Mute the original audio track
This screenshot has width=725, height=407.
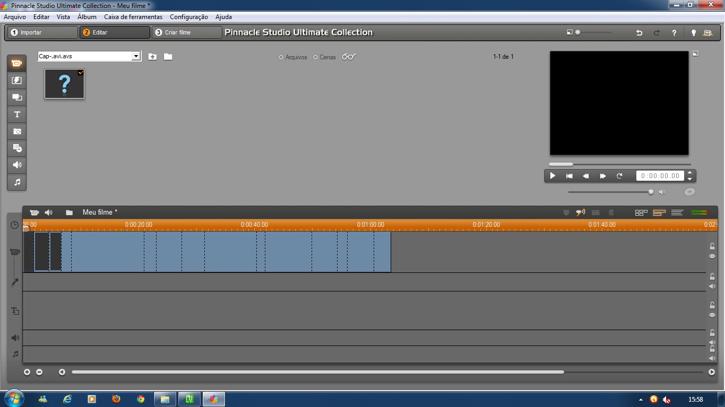pos(712,286)
